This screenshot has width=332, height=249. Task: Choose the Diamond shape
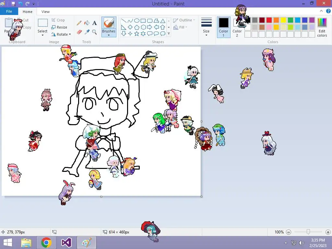pyautogui.click(x=130, y=27)
